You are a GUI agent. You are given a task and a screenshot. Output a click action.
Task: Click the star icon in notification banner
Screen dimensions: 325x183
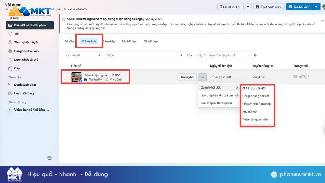[x=64, y=19]
